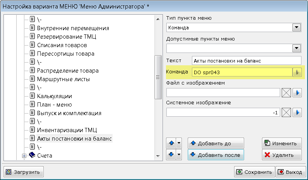Open the 'Допустимые пункты меню' dropdown arrow
This screenshot has height=180, width=308.
tap(296, 48)
